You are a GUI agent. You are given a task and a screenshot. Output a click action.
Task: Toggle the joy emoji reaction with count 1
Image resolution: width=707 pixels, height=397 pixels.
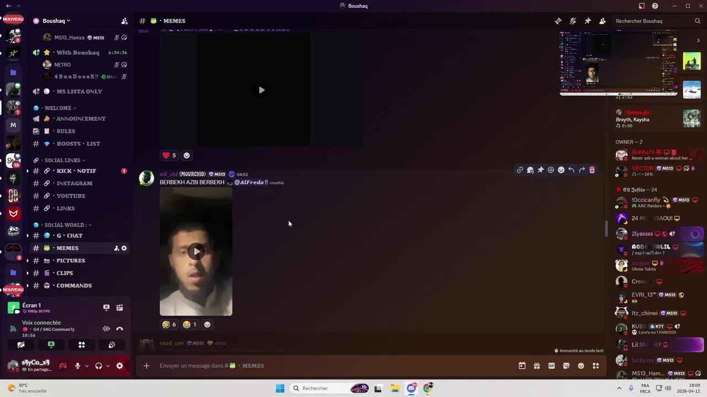tap(190, 324)
